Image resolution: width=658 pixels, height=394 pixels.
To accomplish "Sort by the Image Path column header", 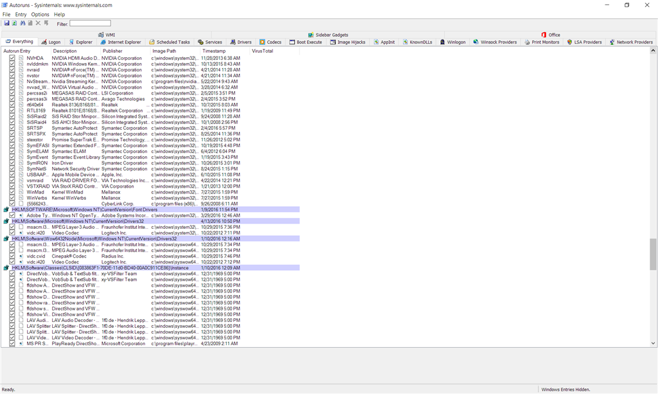I will 175,51.
